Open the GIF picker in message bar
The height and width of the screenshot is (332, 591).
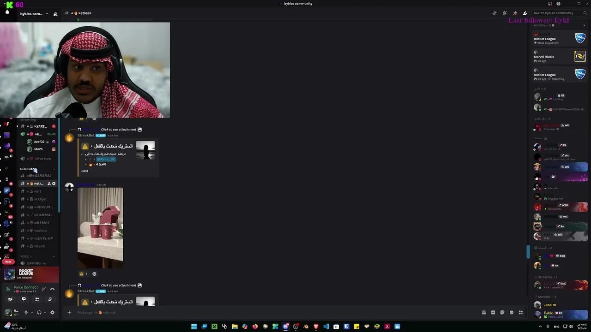coord(493,312)
